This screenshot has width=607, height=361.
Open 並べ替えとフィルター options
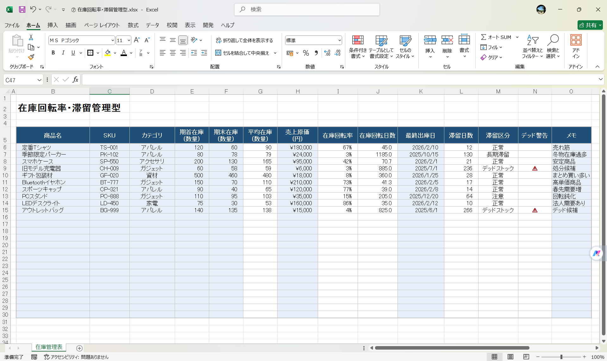point(533,47)
